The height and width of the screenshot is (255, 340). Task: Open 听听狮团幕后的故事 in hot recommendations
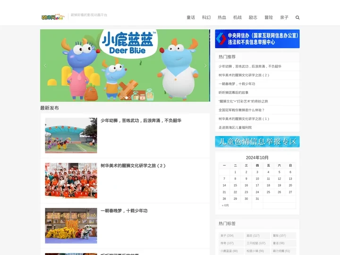pyautogui.click(x=233, y=93)
